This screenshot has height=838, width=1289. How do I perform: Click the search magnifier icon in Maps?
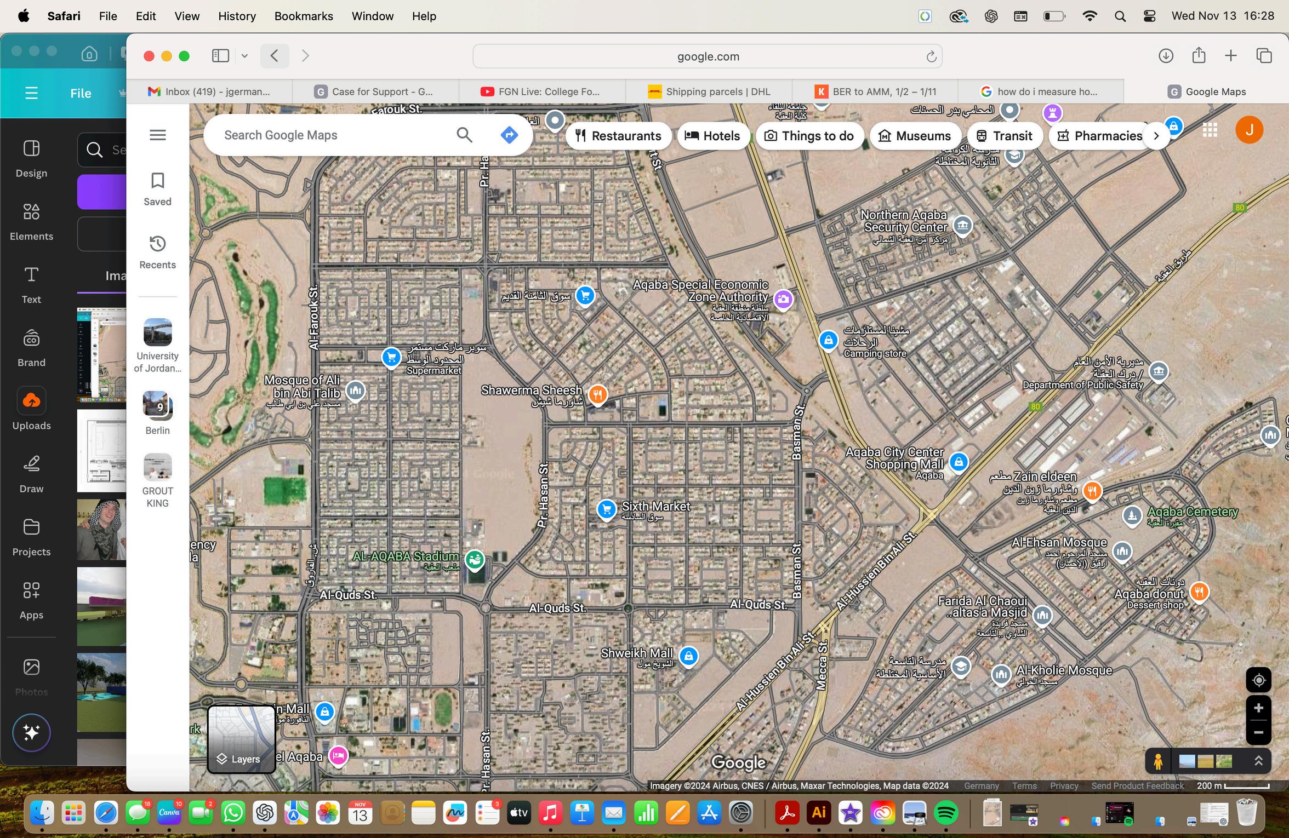[x=464, y=135]
